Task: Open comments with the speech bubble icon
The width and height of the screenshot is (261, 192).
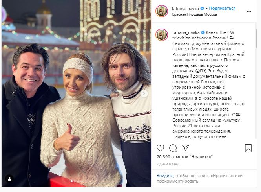Action: 173,148
